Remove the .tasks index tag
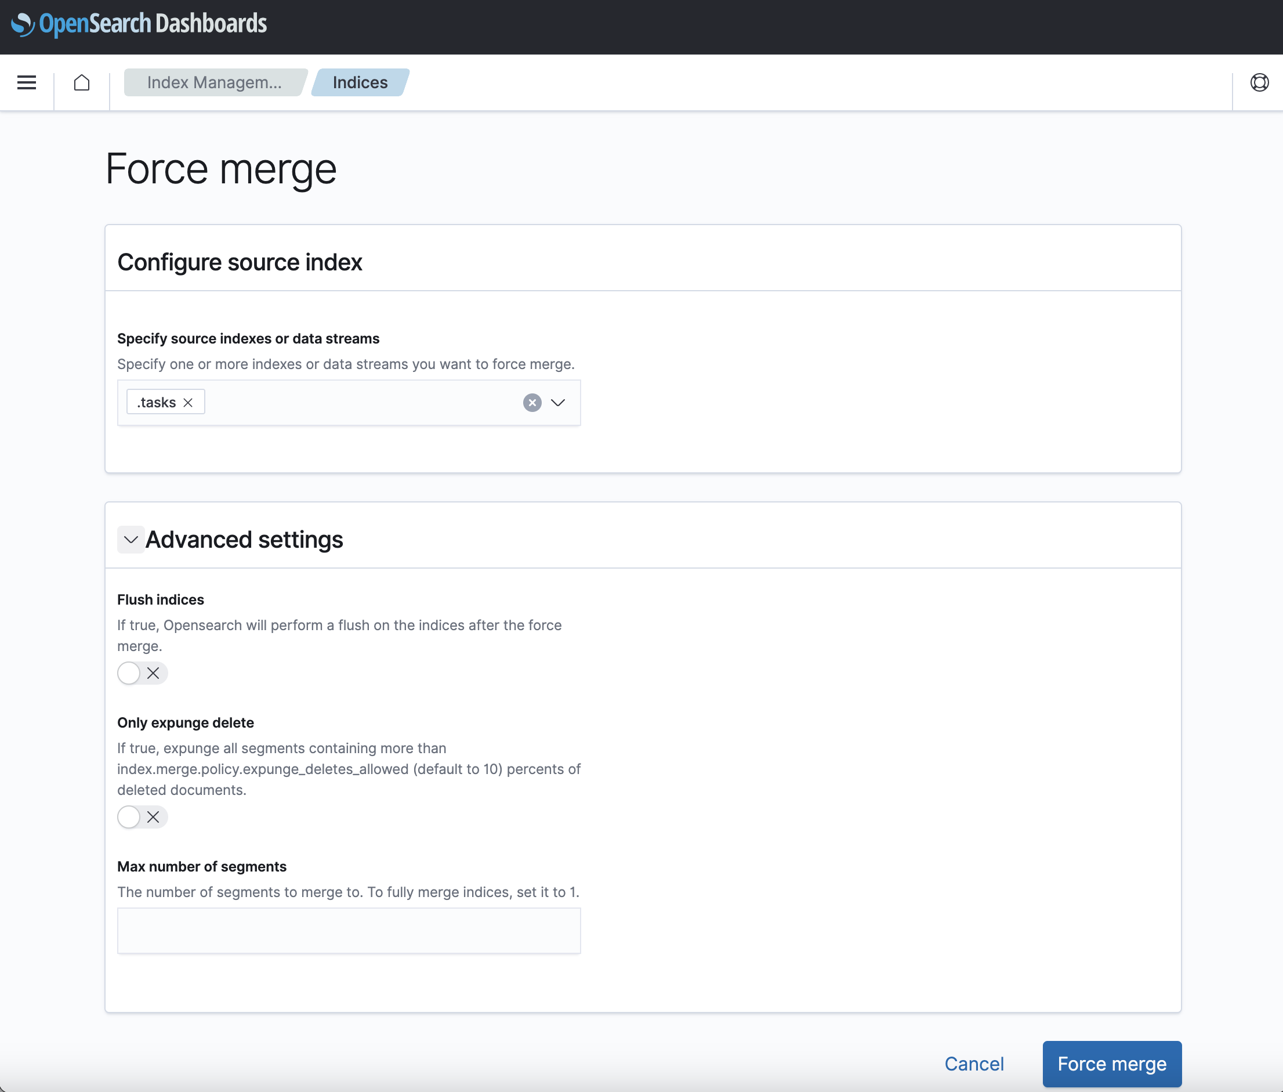Viewport: 1283px width, 1092px height. (189, 402)
